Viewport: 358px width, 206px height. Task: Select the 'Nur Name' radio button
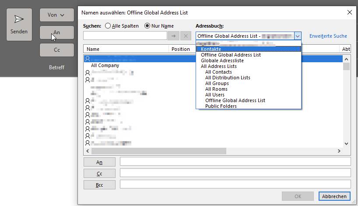click(x=147, y=26)
